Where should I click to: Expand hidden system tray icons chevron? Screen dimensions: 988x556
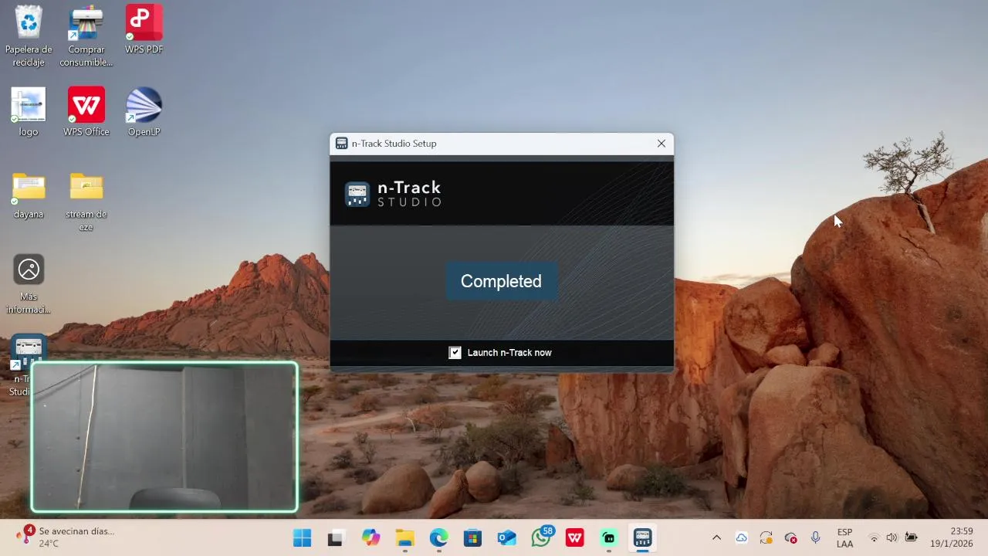pos(716,537)
